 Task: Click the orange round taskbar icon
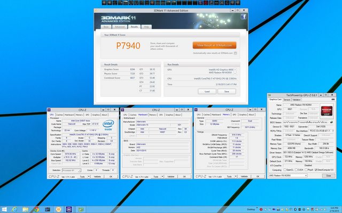[58, 209]
